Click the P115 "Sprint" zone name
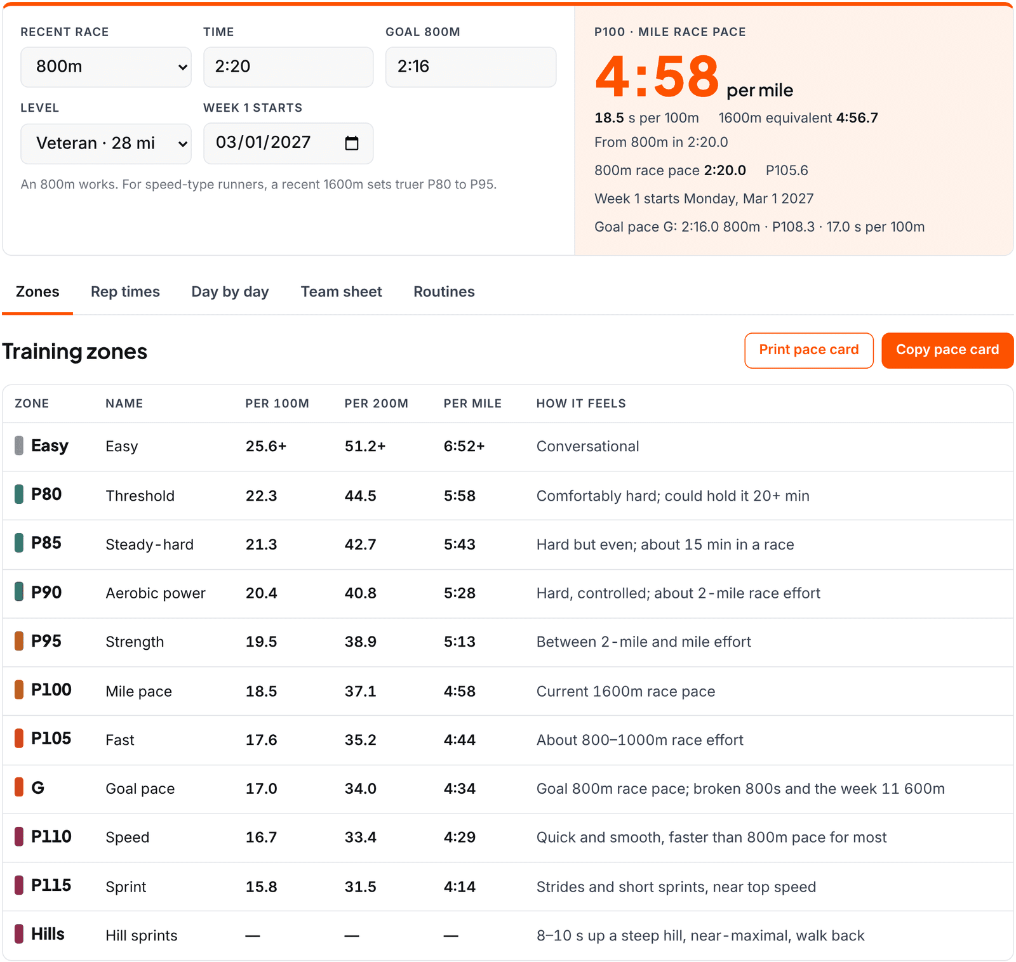The width and height of the screenshot is (1016, 962). point(126,887)
